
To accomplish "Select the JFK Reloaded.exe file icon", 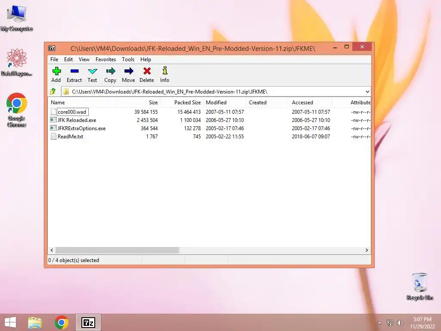I will click(x=53, y=120).
